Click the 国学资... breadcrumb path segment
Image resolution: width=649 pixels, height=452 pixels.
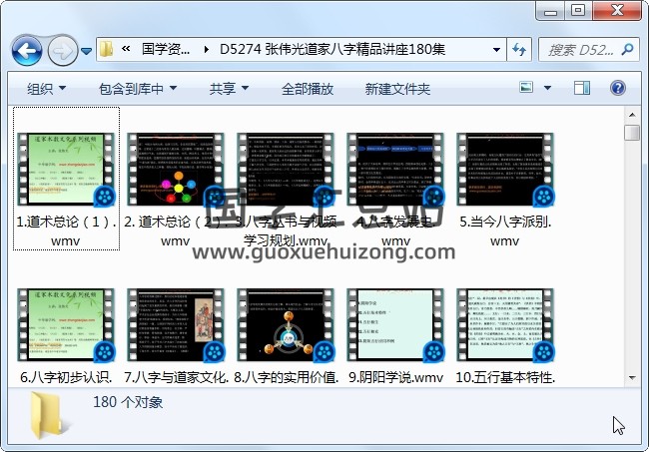167,49
